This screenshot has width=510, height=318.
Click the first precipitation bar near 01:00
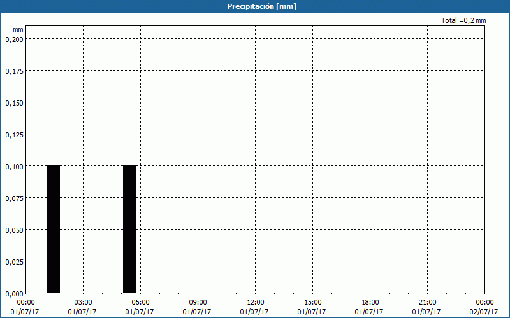54,230
